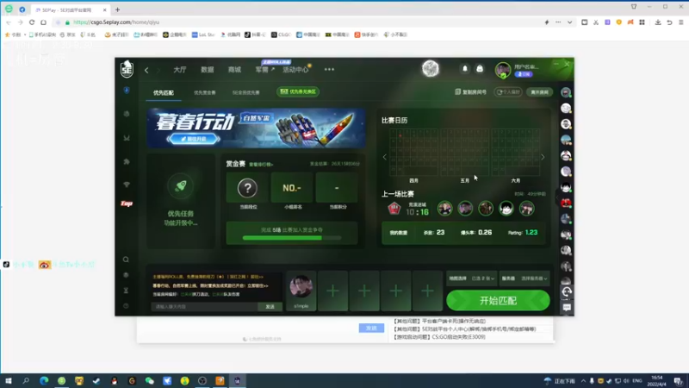The image size is (689, 388).
Task: Open the 大厅 lobby menu
Action: point(180,70)
